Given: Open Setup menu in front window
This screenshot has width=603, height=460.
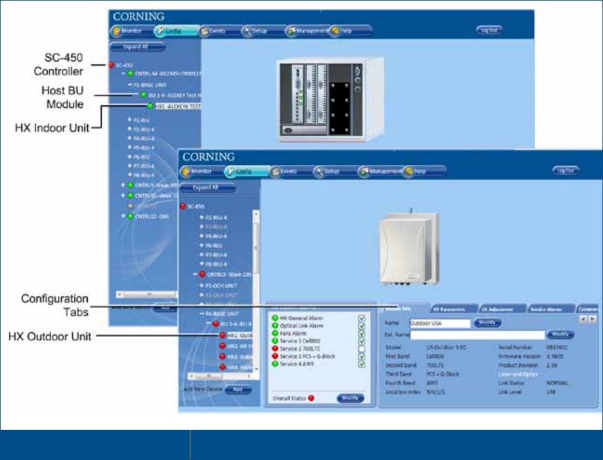Looking at the screenshot, I should pos(333,172).
